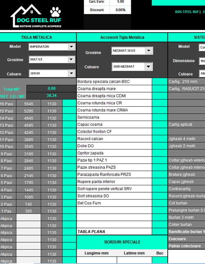
Task: Select the Curs Euro value cell
Action: pos(120,2)
